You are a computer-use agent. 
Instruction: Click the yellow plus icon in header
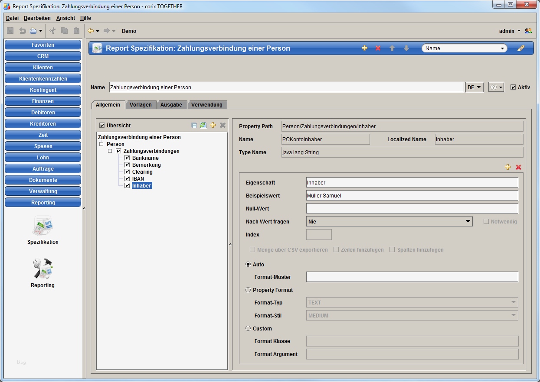click(364, 49)
